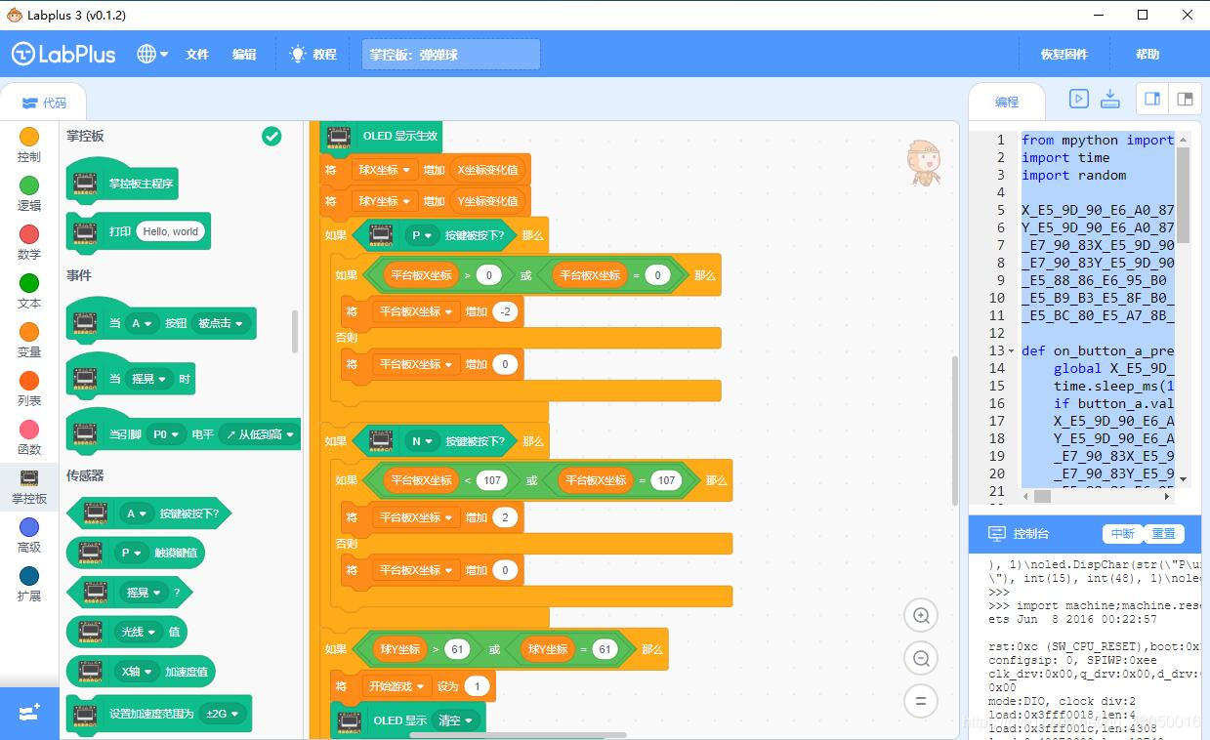This screenshot has height=740, width=1210.
Task: Click the 帮助 button
Action: pos(1147,55)
